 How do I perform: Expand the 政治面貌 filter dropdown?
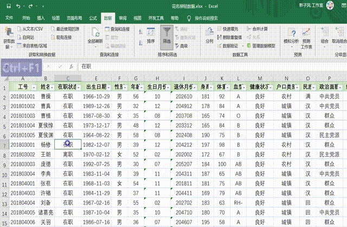click(340, 88)
